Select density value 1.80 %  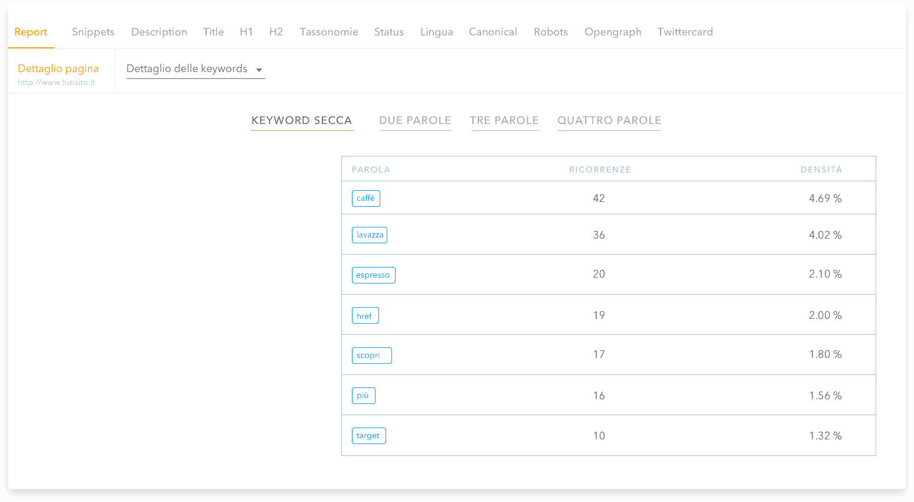pyautogui.click(x=825, y=354)
